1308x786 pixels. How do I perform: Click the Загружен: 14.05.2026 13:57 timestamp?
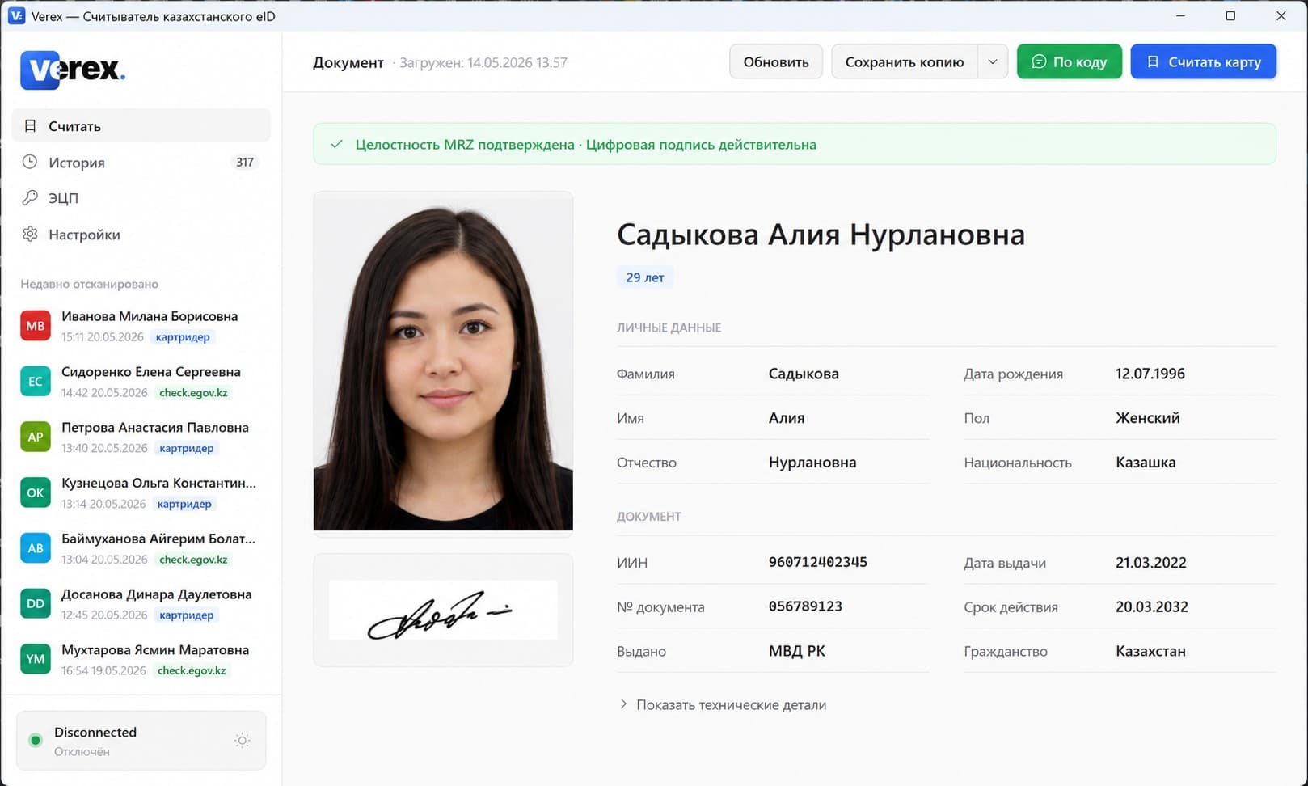(483, 62)
